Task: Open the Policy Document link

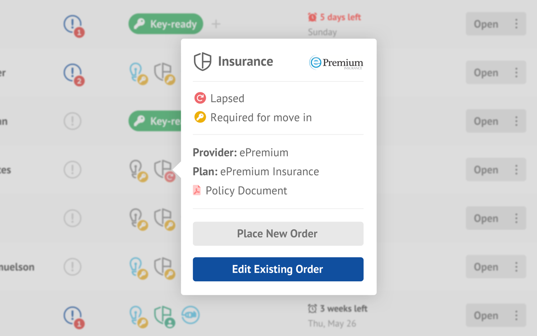Action: 246,191
